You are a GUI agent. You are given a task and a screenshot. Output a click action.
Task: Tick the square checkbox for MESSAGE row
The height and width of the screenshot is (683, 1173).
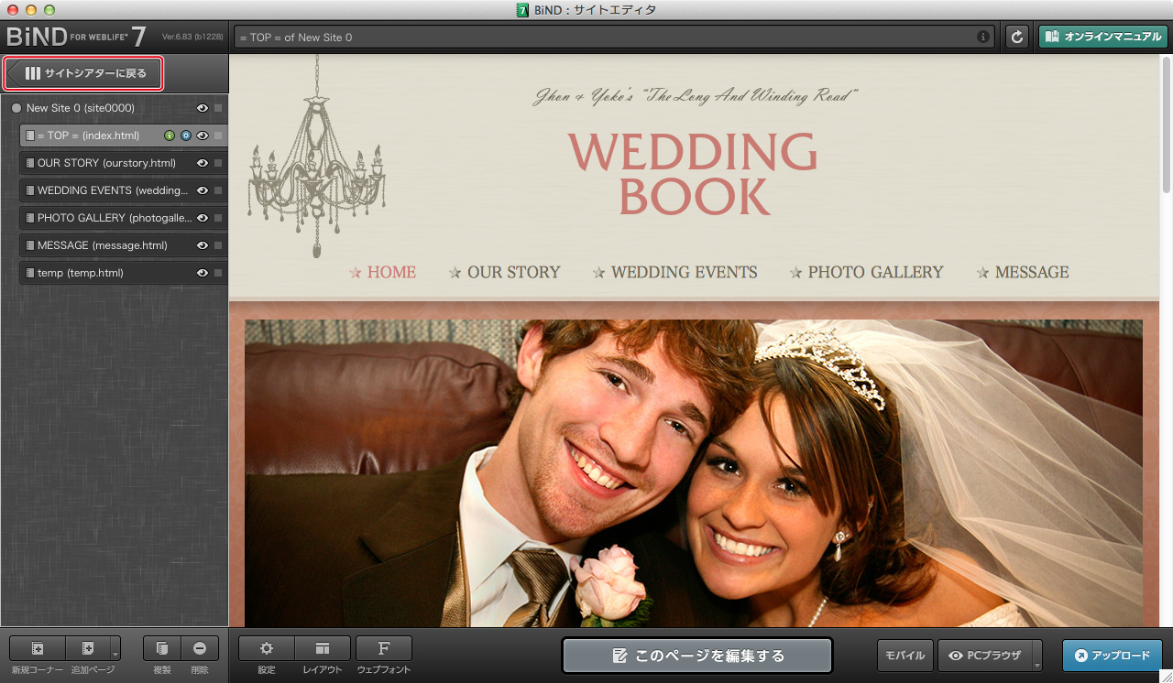coord(218,245)
